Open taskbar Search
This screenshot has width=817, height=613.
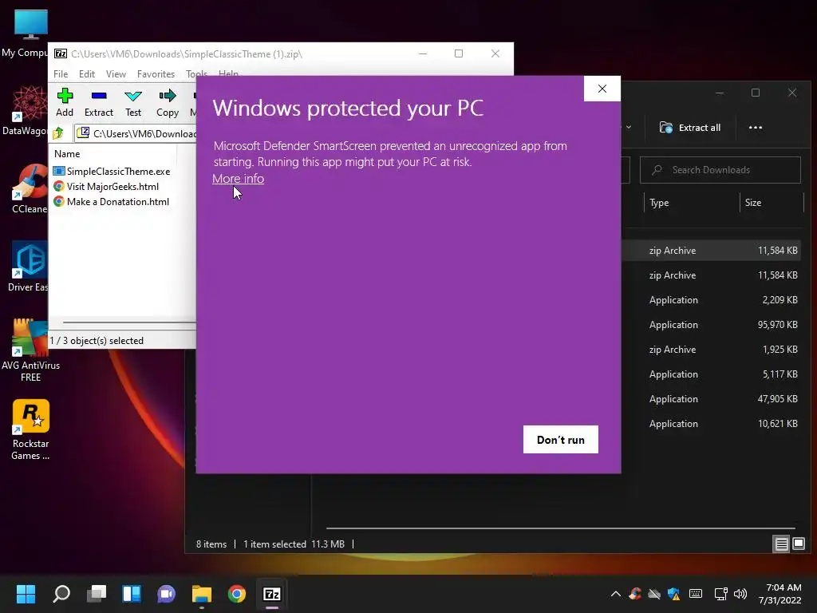pyautogui.click(x=61, y=594)
